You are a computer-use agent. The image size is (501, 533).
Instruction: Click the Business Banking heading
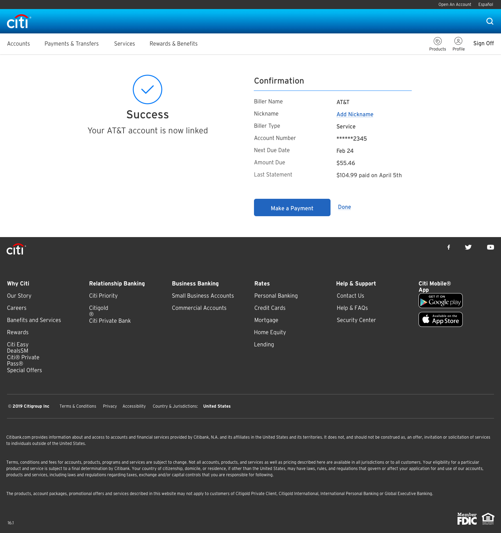195,283
